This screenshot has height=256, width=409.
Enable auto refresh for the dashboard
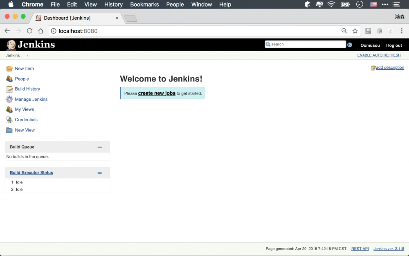click(379, 55)
